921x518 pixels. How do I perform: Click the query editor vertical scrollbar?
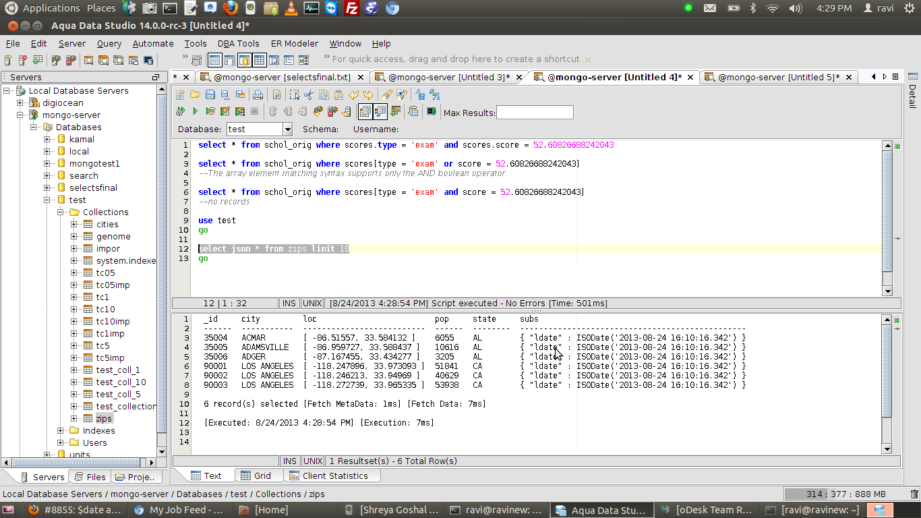point(887,218)
